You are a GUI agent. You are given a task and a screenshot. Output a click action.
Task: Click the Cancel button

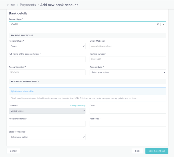coord(13,151)
